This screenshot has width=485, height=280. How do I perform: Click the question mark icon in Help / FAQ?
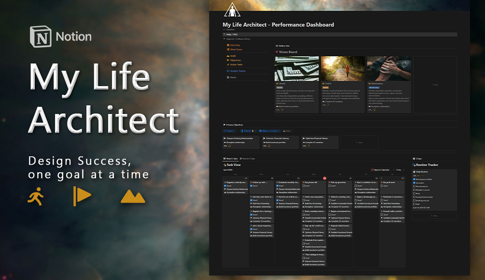tap(224, 35)
